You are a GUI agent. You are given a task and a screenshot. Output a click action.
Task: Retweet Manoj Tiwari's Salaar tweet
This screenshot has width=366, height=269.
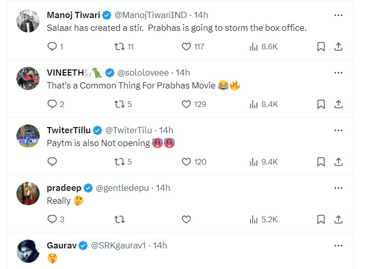[119, 46]
